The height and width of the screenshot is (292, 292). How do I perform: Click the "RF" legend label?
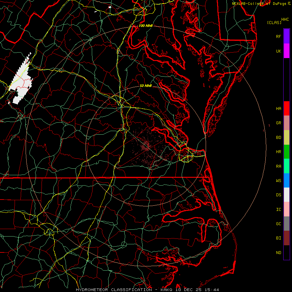pos(278,36)
